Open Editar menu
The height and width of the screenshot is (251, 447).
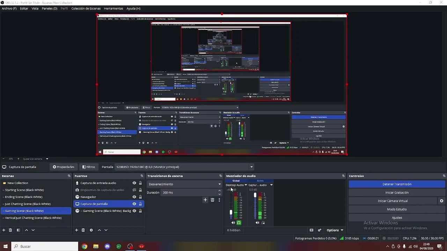24,8
